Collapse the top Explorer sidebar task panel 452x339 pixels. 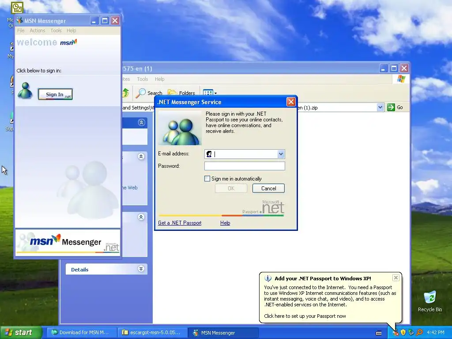pyautogui.click(x=141, y=123)
